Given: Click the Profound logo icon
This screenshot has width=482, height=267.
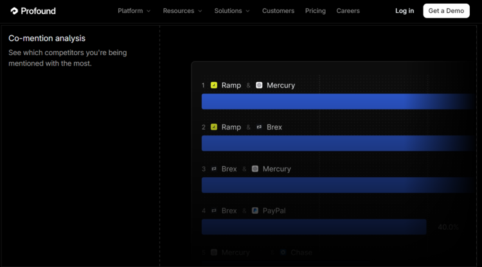Looking at the screenshot, I should (14, 11).
